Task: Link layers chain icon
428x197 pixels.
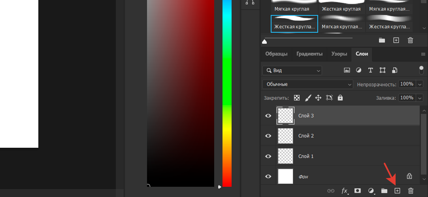Action: pyautogui.click(x=331, y=191)
